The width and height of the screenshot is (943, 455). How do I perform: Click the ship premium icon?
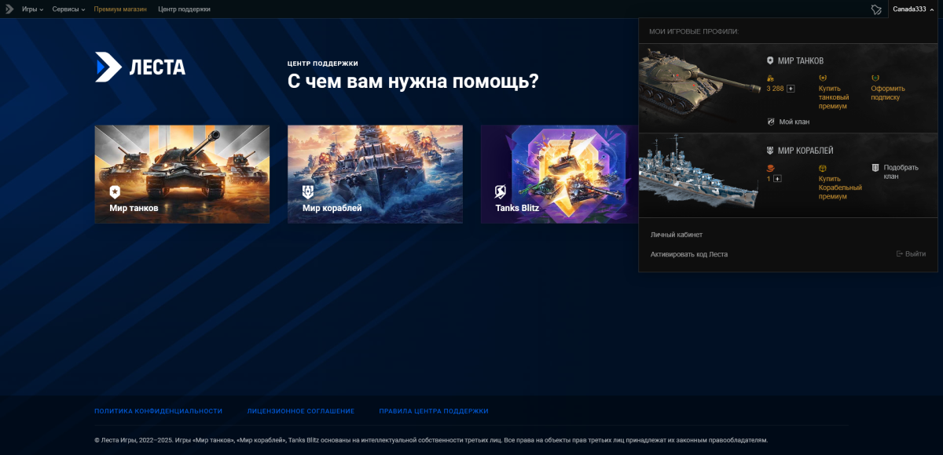pyautogui.click(x=823, y=169)
